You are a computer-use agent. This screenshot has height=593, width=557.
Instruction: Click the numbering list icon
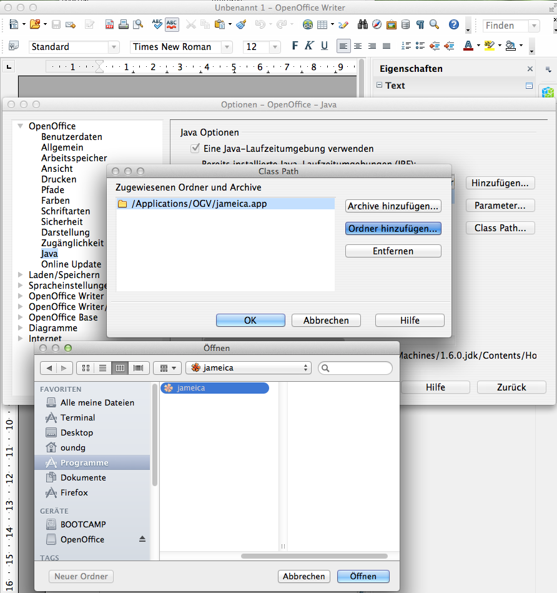click(406, 46)
